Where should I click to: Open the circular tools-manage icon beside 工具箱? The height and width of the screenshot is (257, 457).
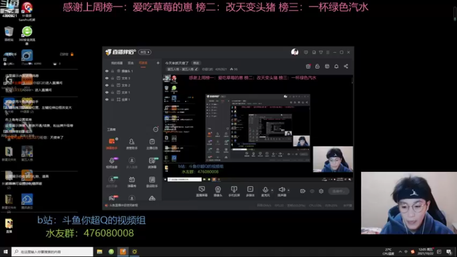pos(155,130)
